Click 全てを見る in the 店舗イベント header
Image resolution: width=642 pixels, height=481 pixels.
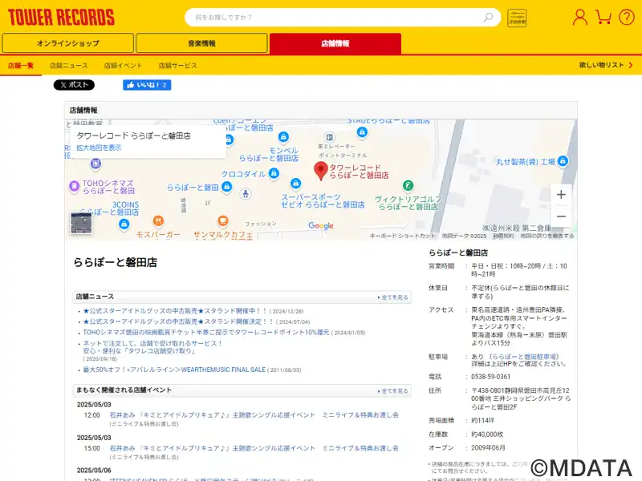point(393,391)
